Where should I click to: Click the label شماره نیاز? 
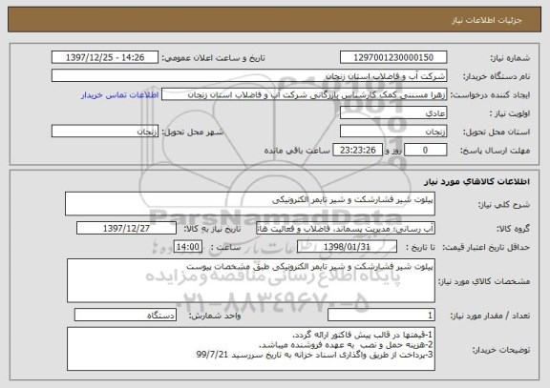510,58
